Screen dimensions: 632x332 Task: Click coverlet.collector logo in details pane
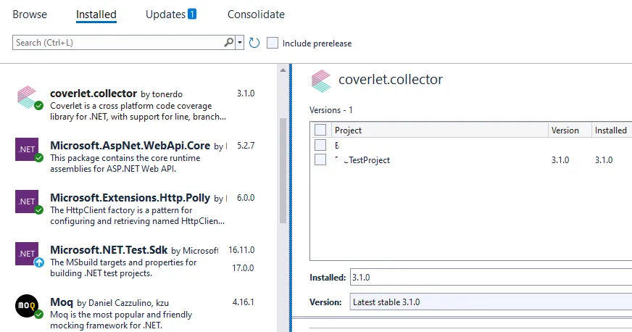coord(321,80)
